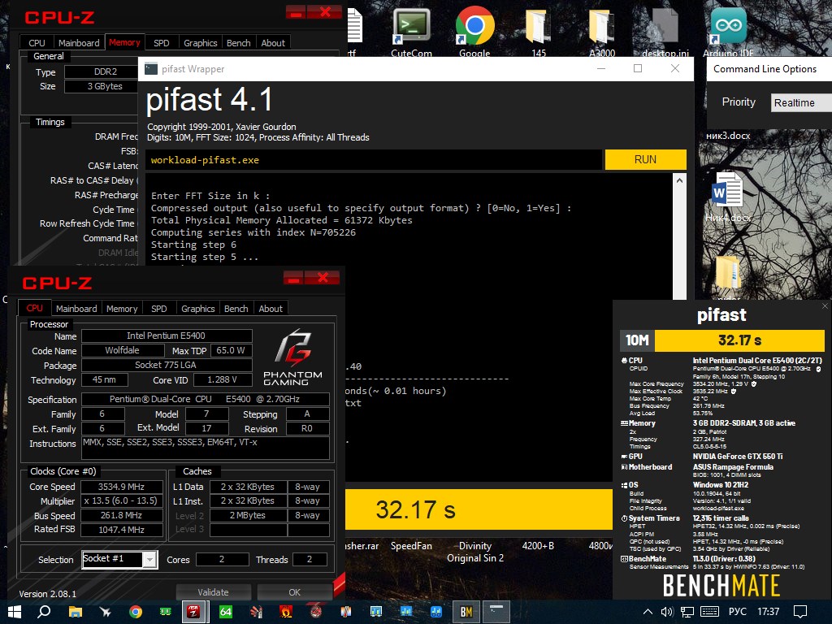Click the Rated FSB 1047.4 MHz value
Image resolution: width=832 pixels, height=624 pixels.
pyautogui.click(x=121, y=530)
